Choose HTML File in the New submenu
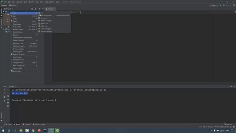The height and width of the screenshot is (133, 236). pos(54,26)
